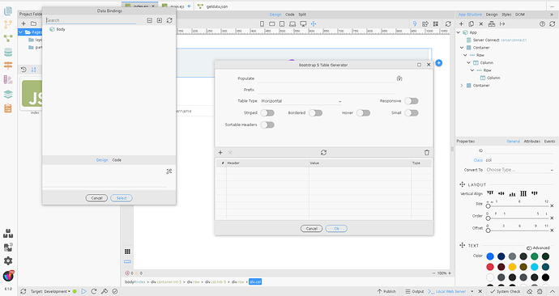Refresh the App Structure tree
Image resolution: width=559 pixels, height=296 pixels.
tap(553, 23)
